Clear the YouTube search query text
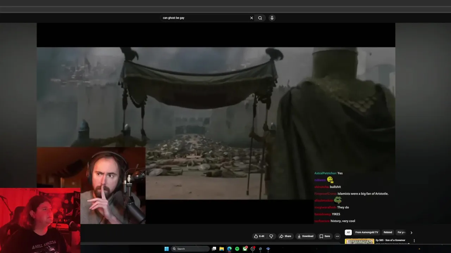This screenshot has width=451, height=253. pyautogui.click(x=252, y=18)
